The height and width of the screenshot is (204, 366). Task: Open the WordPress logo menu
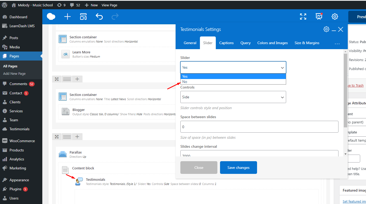click(4, 5)
